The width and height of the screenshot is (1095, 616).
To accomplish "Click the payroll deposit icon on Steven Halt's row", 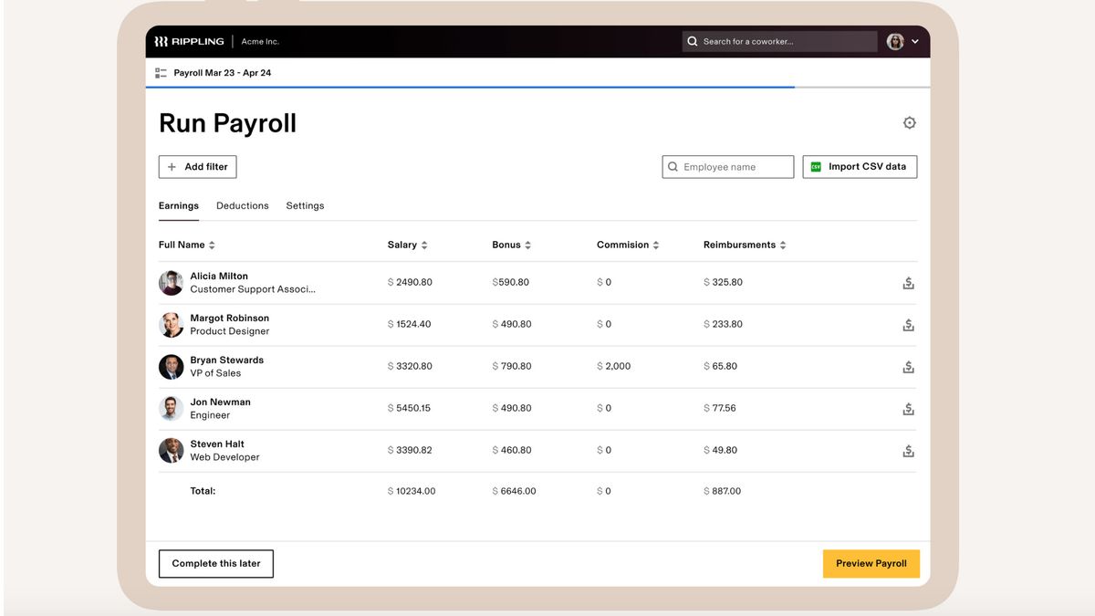I will [908, 450].
